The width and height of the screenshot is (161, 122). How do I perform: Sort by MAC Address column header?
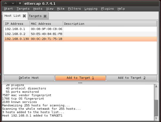(x=46, y=24)
